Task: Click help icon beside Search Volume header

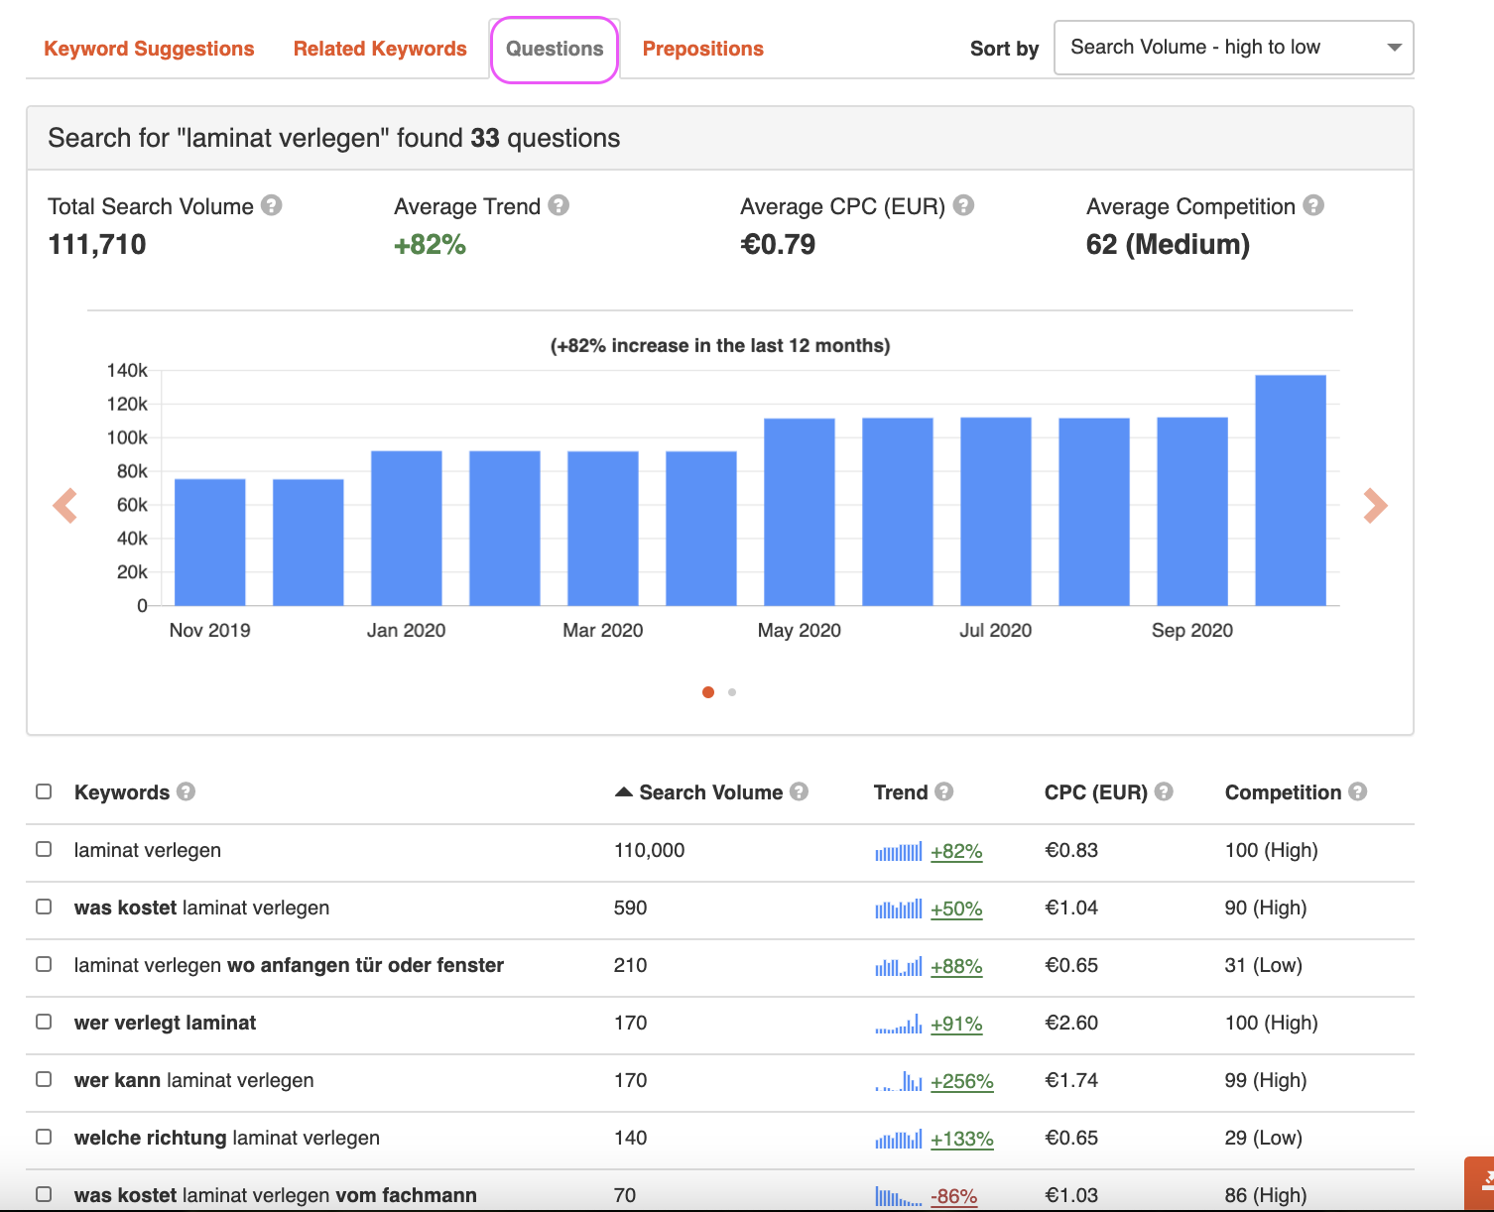Action: pos(799,791)
